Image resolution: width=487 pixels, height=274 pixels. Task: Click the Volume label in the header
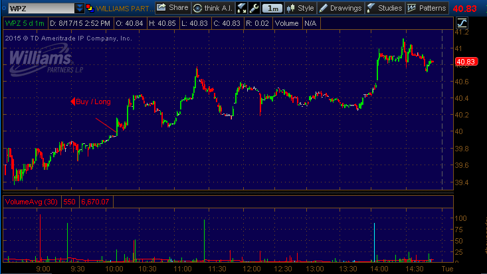click(286, 23)
